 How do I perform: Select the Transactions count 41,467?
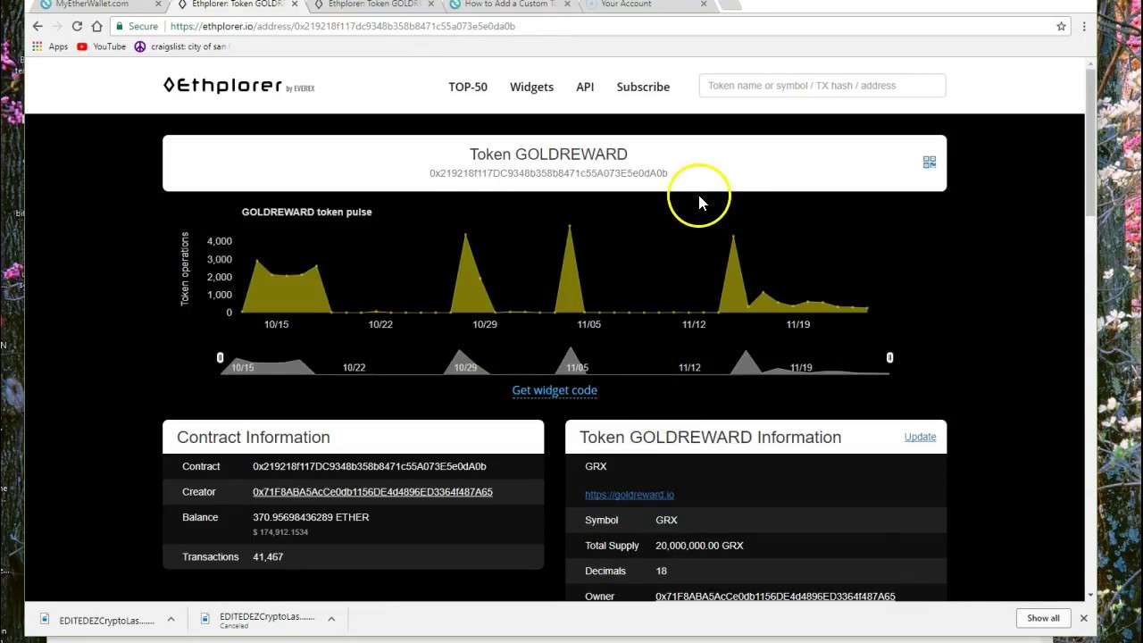268,556
